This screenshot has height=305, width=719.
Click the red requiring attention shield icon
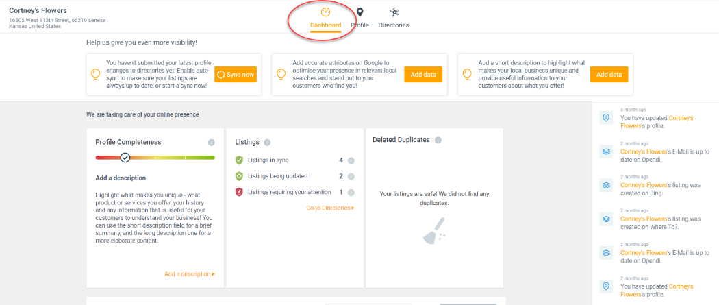pyautogui.click(x=239, y=193)
